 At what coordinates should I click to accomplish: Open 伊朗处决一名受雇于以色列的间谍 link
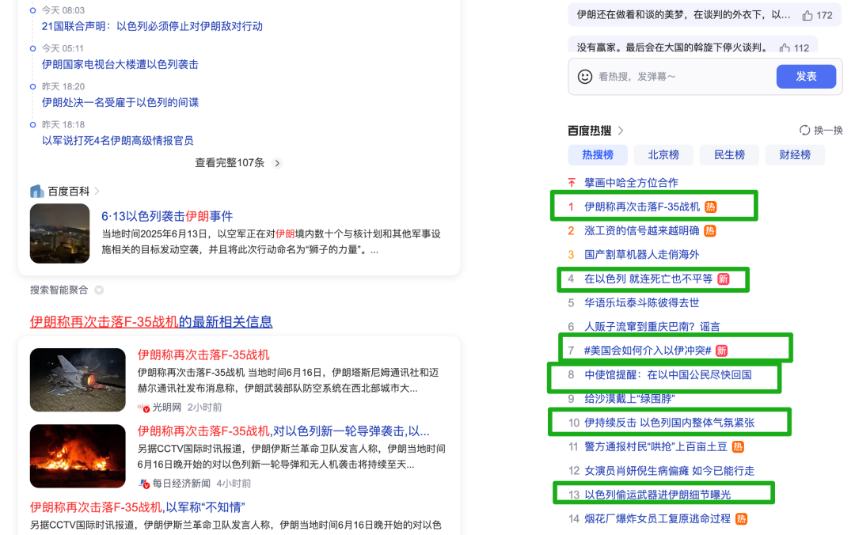coord(120,103)
